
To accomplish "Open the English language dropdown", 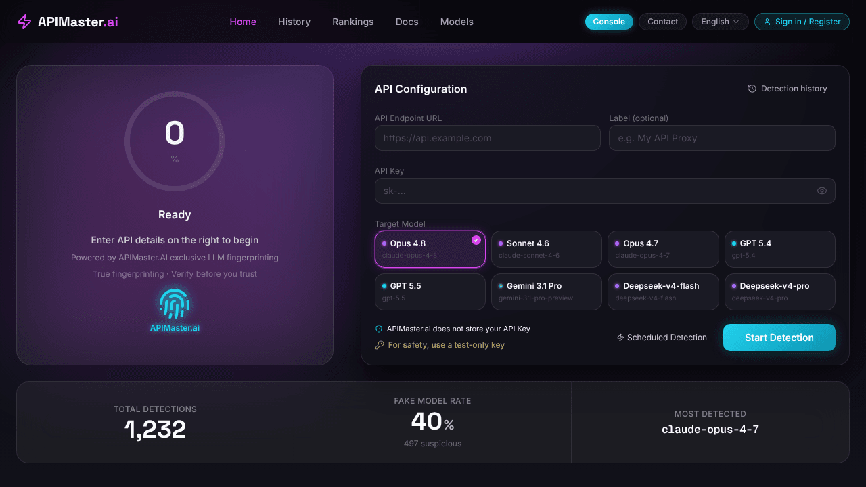I will (720, 22).
